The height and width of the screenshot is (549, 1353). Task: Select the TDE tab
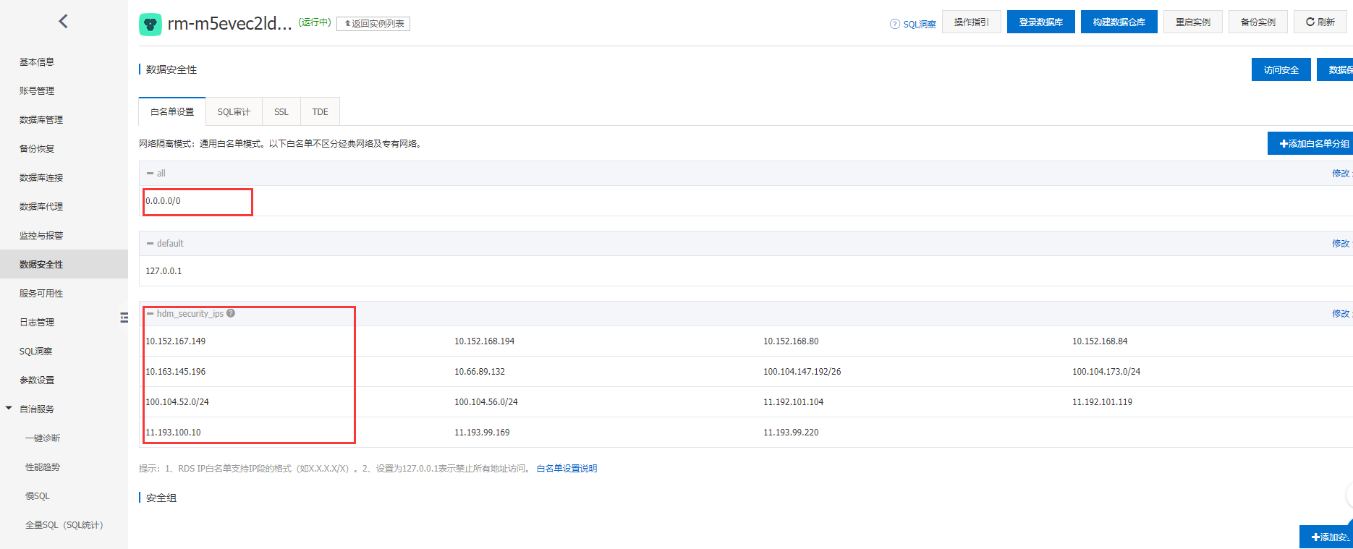click(320, 112)
